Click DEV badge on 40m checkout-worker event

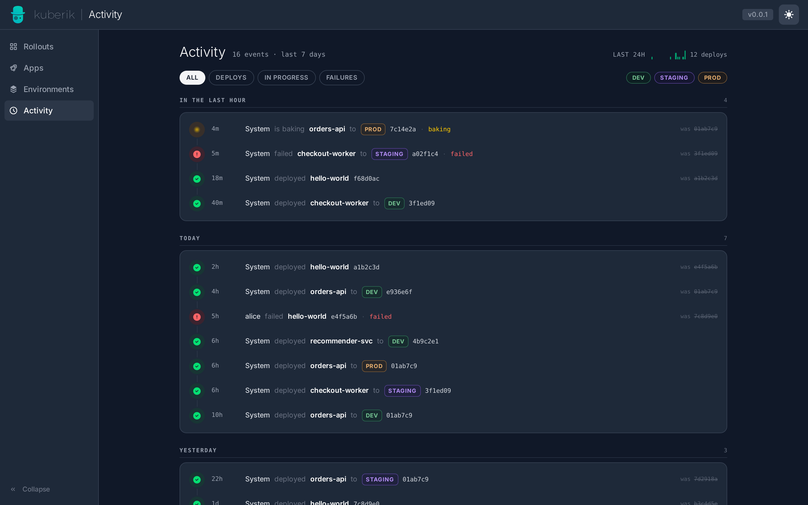[394, 203]
